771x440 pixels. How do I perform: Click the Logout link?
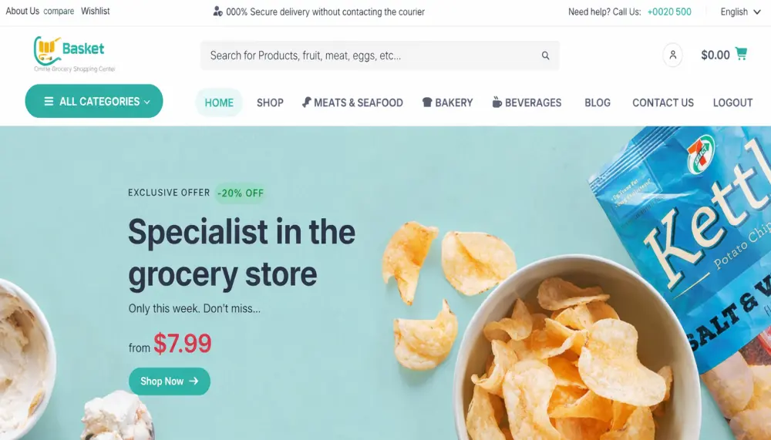(x=732, y=102)
